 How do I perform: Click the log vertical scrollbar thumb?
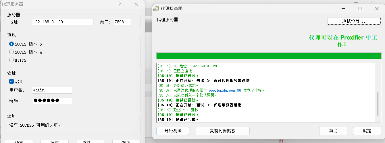coord(378,104)
